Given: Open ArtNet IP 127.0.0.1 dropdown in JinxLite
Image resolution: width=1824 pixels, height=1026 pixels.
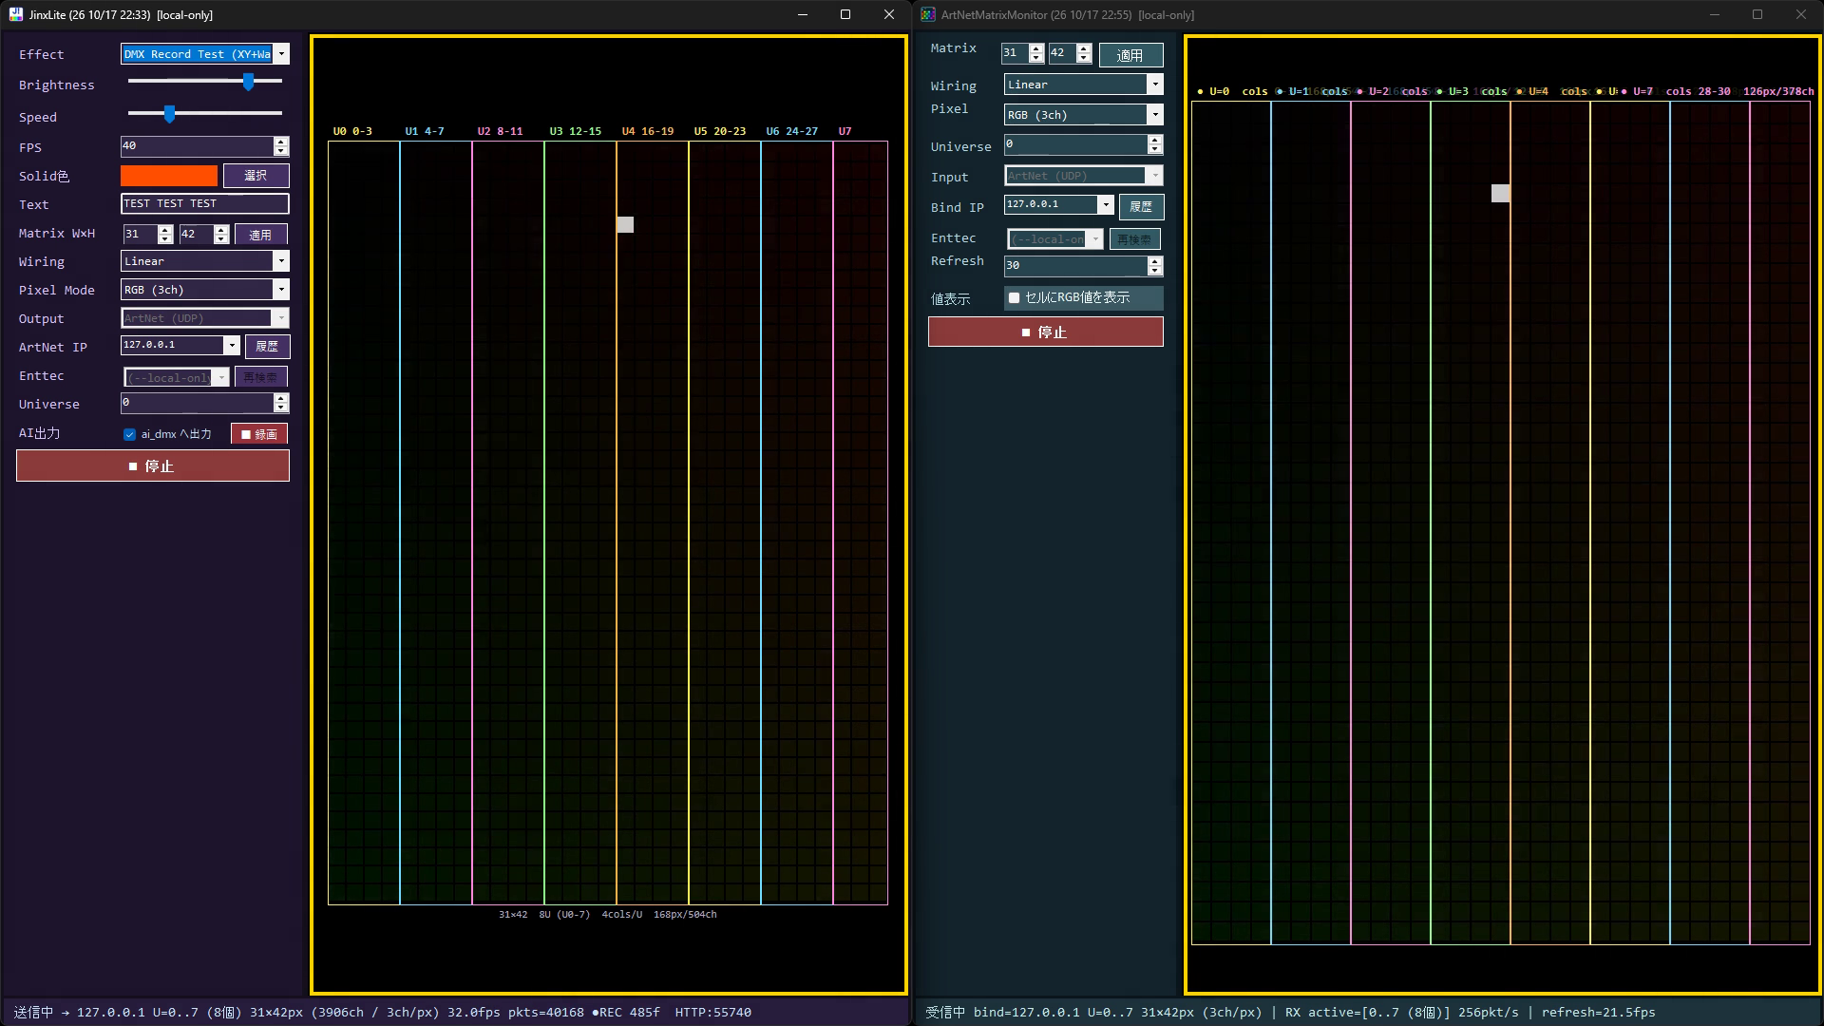Looking at the screenshot, I should coord(231,346).
